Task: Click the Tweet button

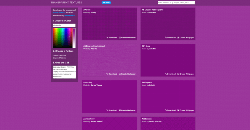Action: click(106, 2)
